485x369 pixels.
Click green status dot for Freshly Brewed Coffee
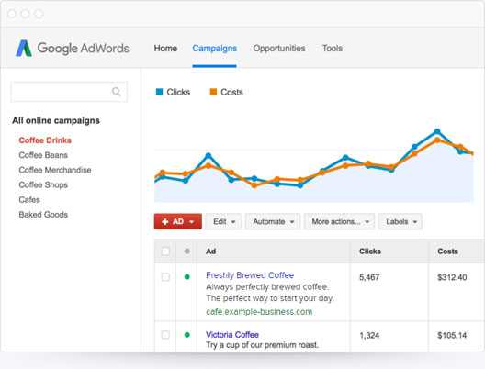[x=186, y=277]
